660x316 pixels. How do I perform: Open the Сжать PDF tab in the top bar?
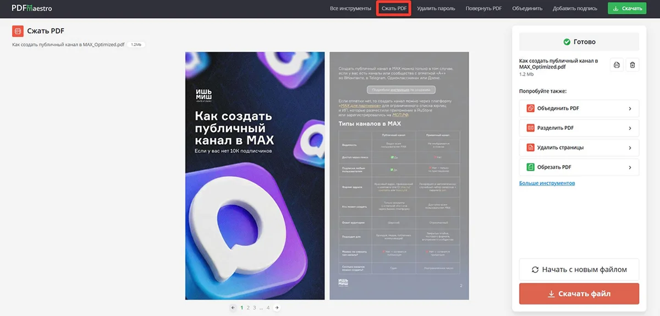coord(394,8)
